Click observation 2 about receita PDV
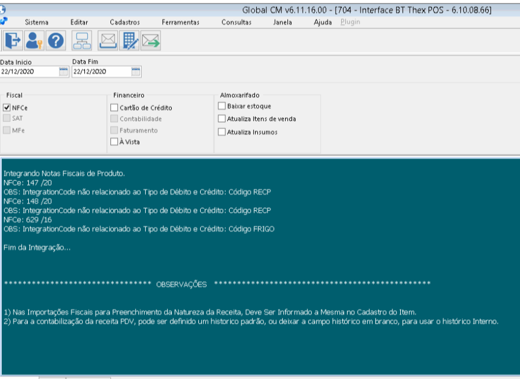This screenshot has height=379, width=520. (251, 321)
